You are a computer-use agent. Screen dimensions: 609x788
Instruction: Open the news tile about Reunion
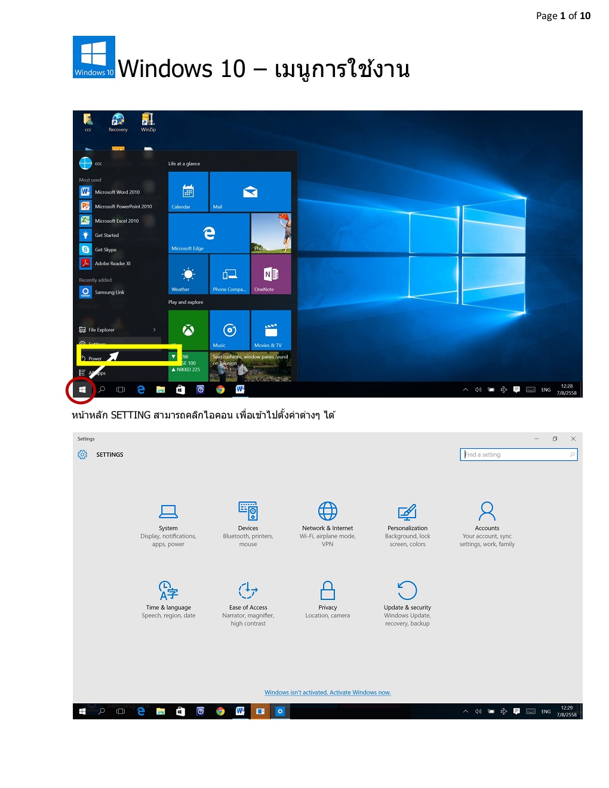click(x=250, y=367)
